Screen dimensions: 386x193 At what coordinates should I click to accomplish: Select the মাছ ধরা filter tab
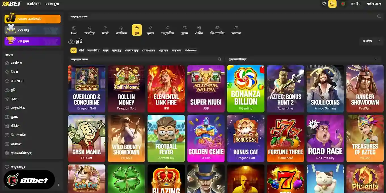tap(176, 50)
